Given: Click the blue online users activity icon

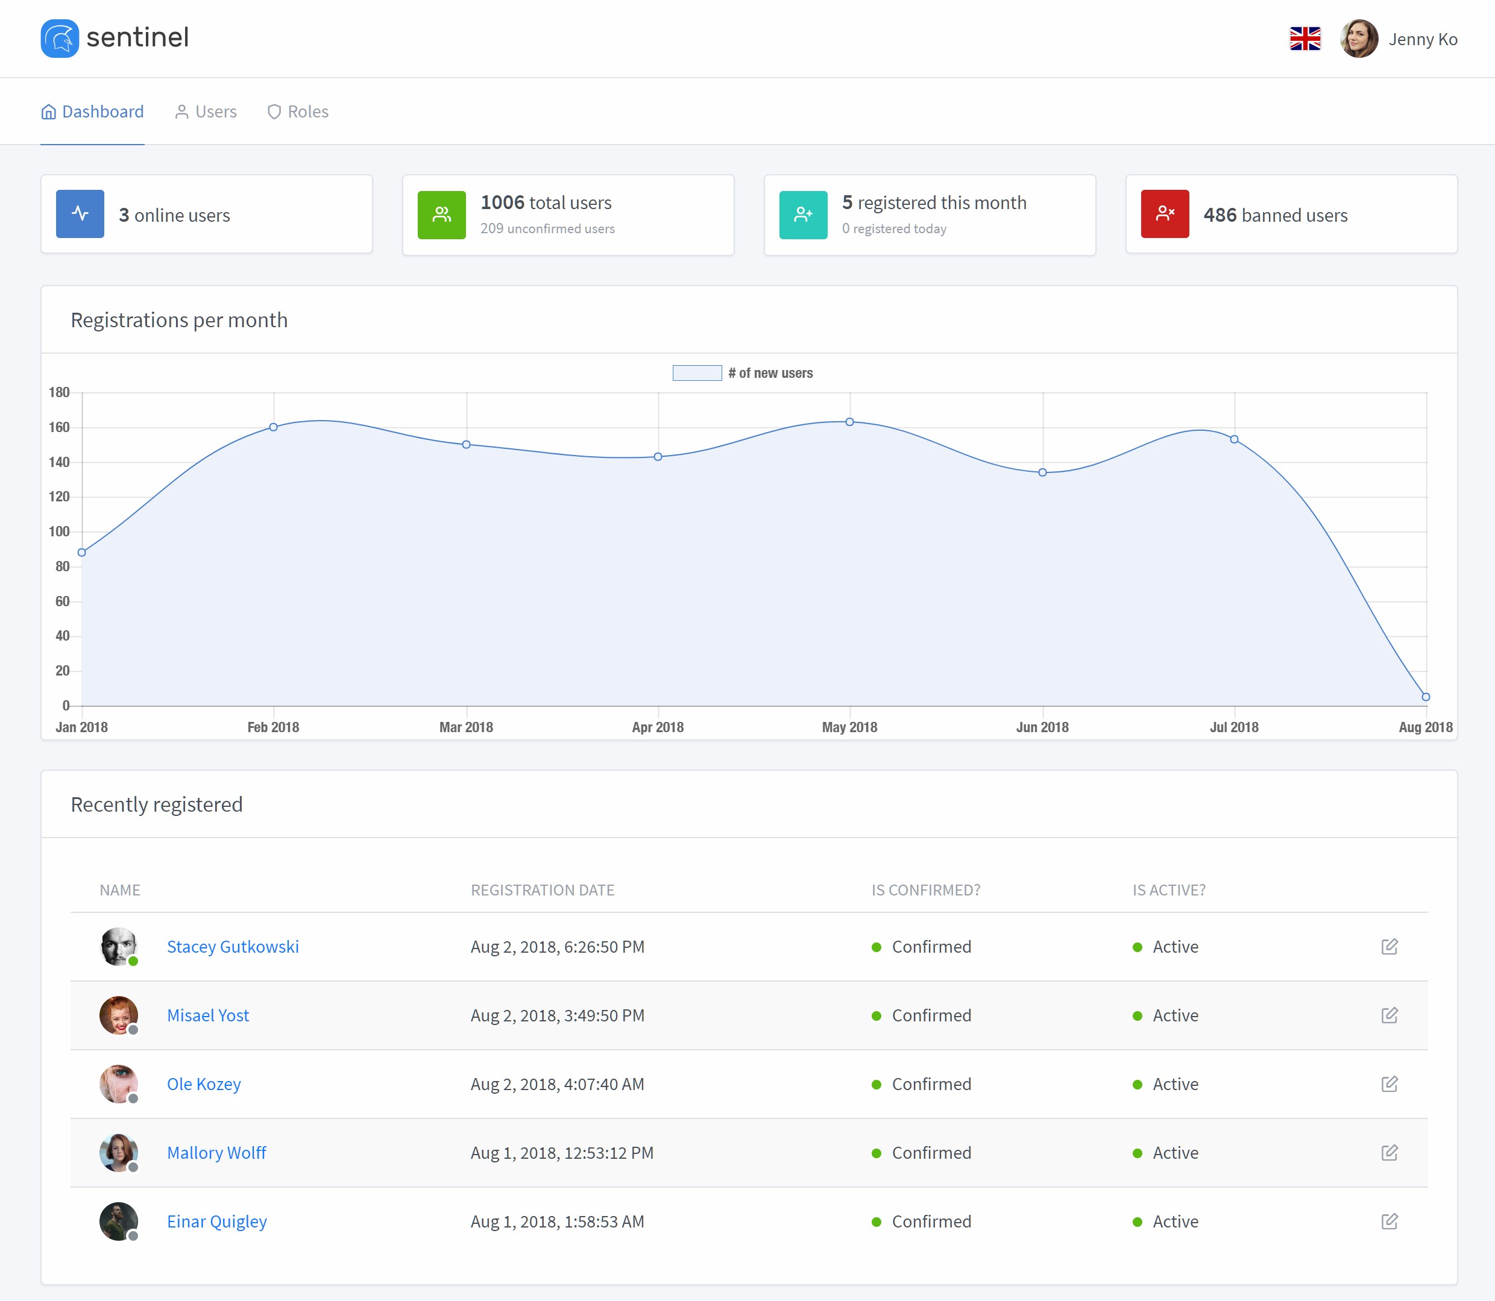Looking at the screenshot, I should coord(80,214).
